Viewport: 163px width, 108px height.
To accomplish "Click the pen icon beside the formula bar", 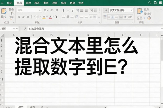I will click(25, 29).
